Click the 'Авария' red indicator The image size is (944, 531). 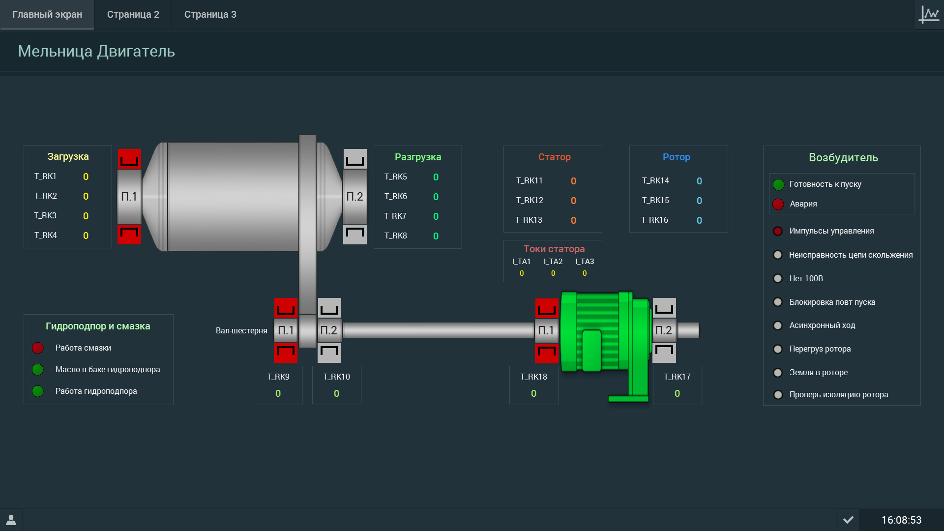[x=778, y=204]
